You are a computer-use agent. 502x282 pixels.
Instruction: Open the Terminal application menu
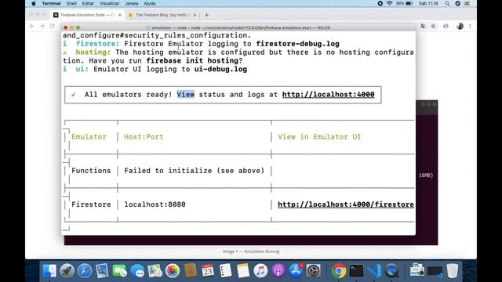click(x=51, y=3)
